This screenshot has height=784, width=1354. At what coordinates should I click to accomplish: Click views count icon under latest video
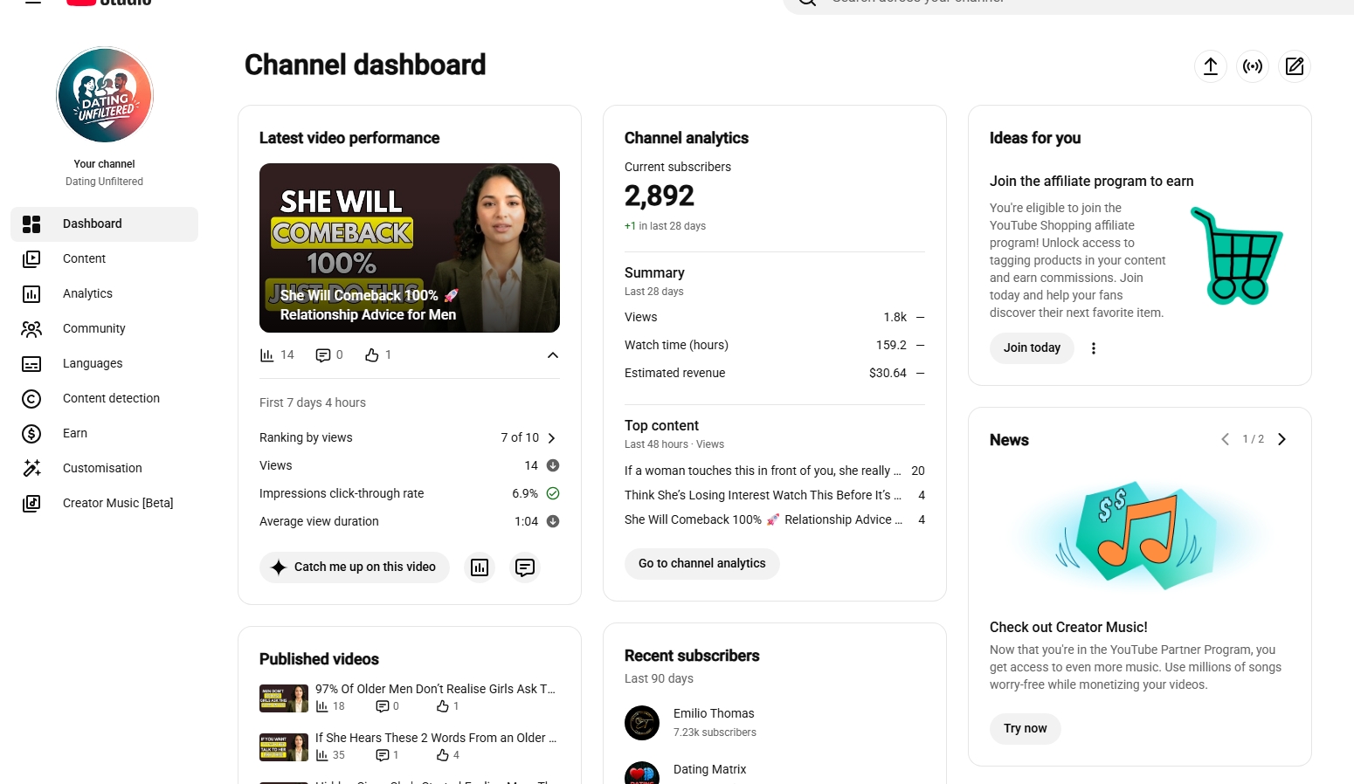(x=267, y=355)
